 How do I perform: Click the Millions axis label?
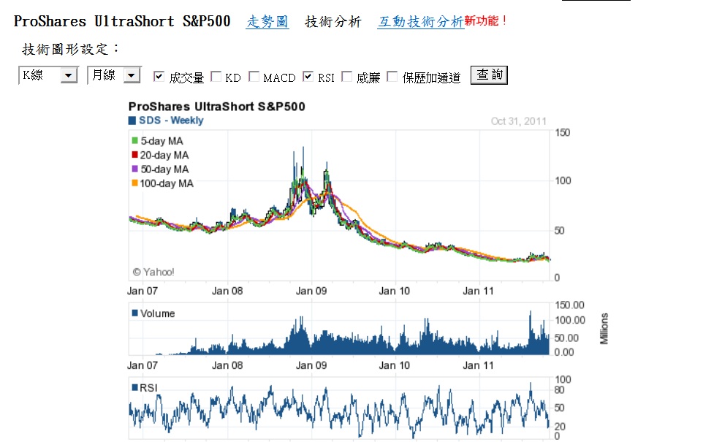tap(604, 329)
